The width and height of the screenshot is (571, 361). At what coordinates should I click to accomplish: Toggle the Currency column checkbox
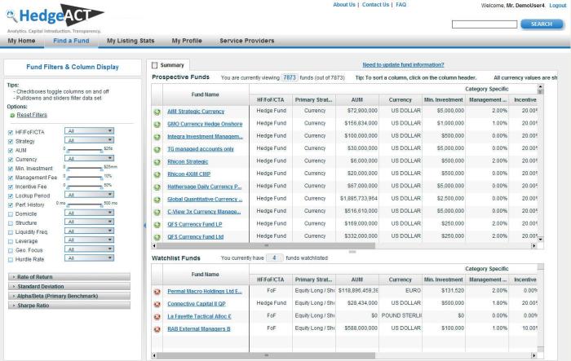tap(10, 160)
